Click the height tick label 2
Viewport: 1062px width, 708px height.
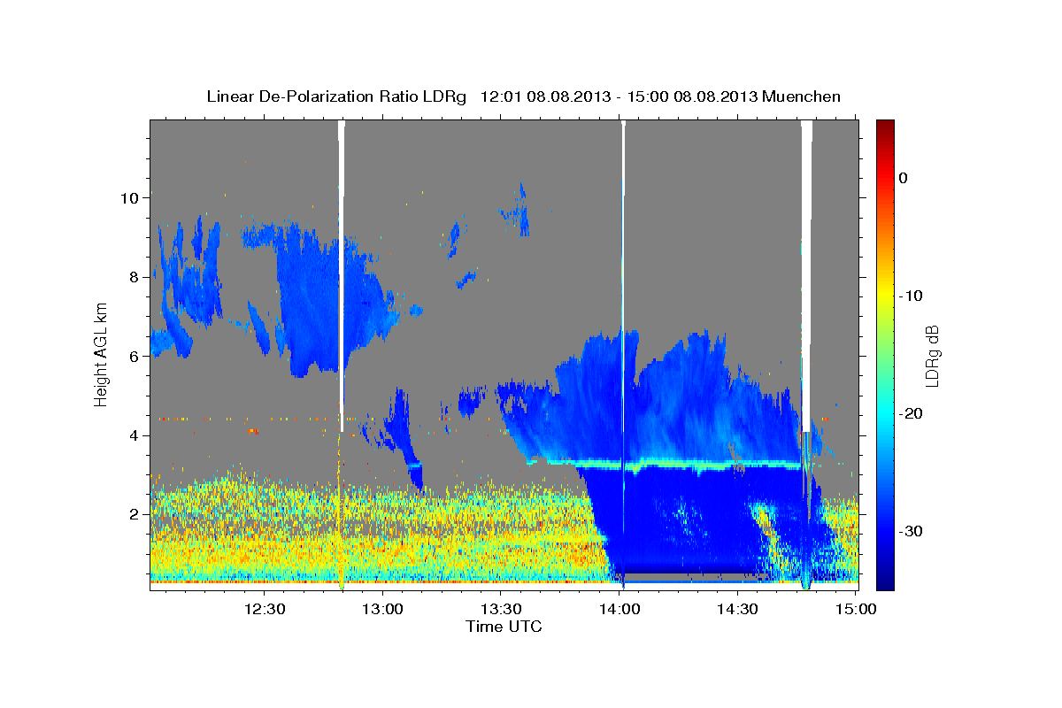click(x=133, y=514)
